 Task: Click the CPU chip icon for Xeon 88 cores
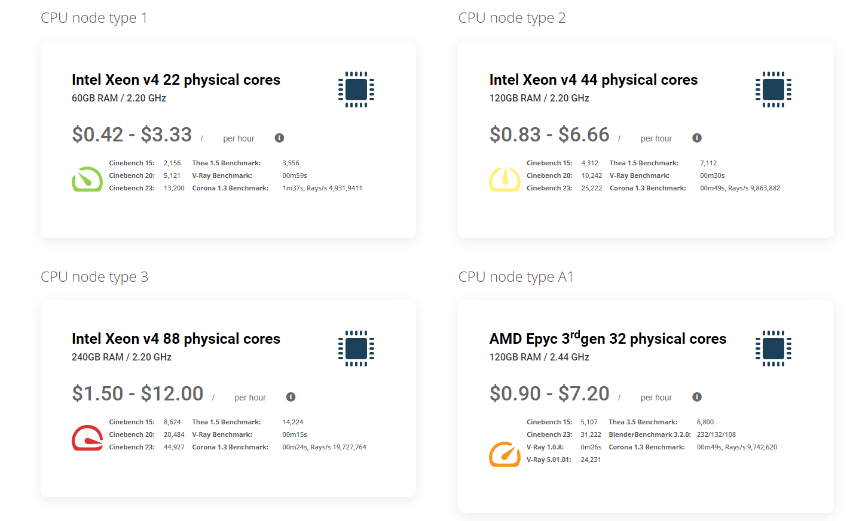[356, 349]
